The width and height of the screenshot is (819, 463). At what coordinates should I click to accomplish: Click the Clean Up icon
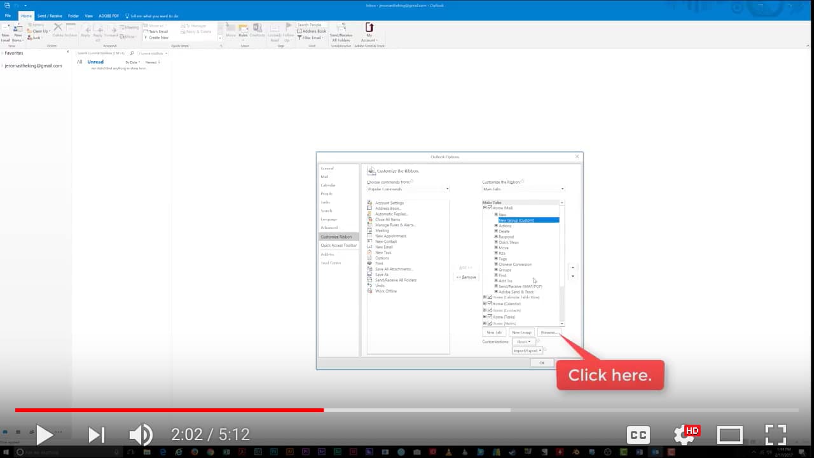click(x=38, y=31)
